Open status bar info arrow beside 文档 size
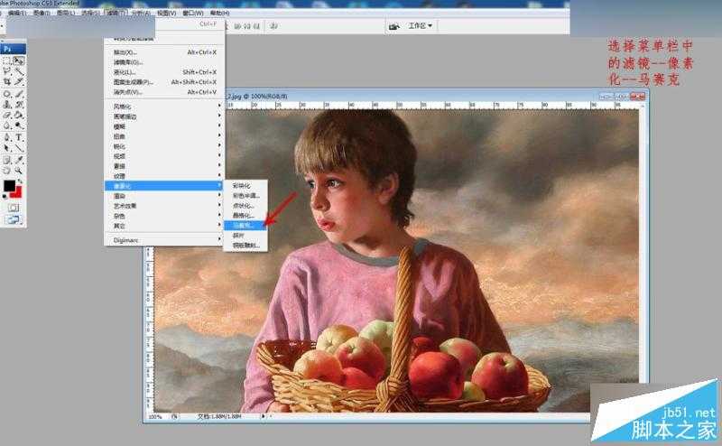 click(x=264, y=416)
